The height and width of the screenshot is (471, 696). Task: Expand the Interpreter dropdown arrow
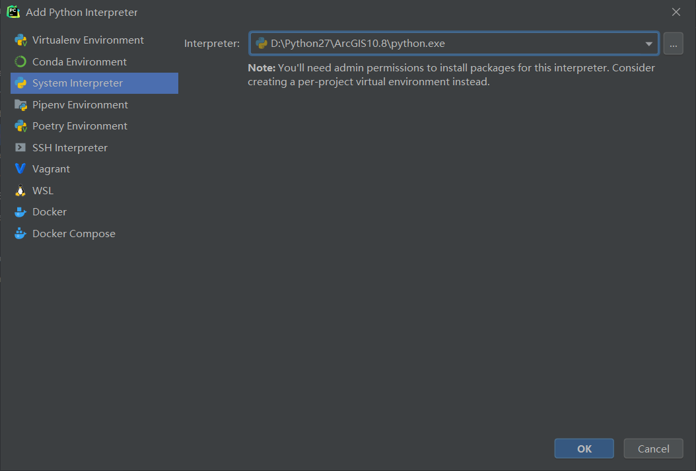pos(648,44)
